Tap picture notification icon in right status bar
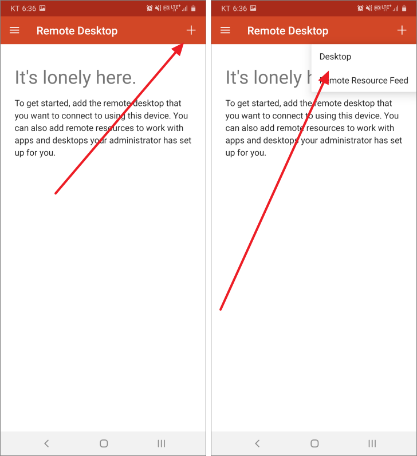This screenshot has height=456, width=417. click(253, 8)
